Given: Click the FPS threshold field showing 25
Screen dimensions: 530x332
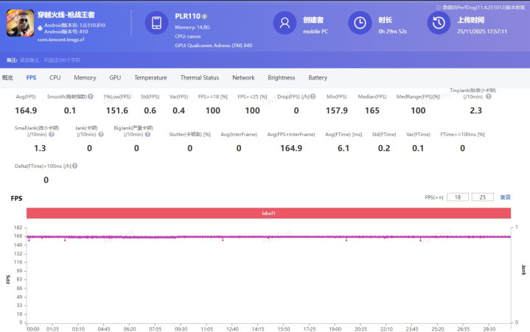Looking at the screenshot, I should click(482, 197).
